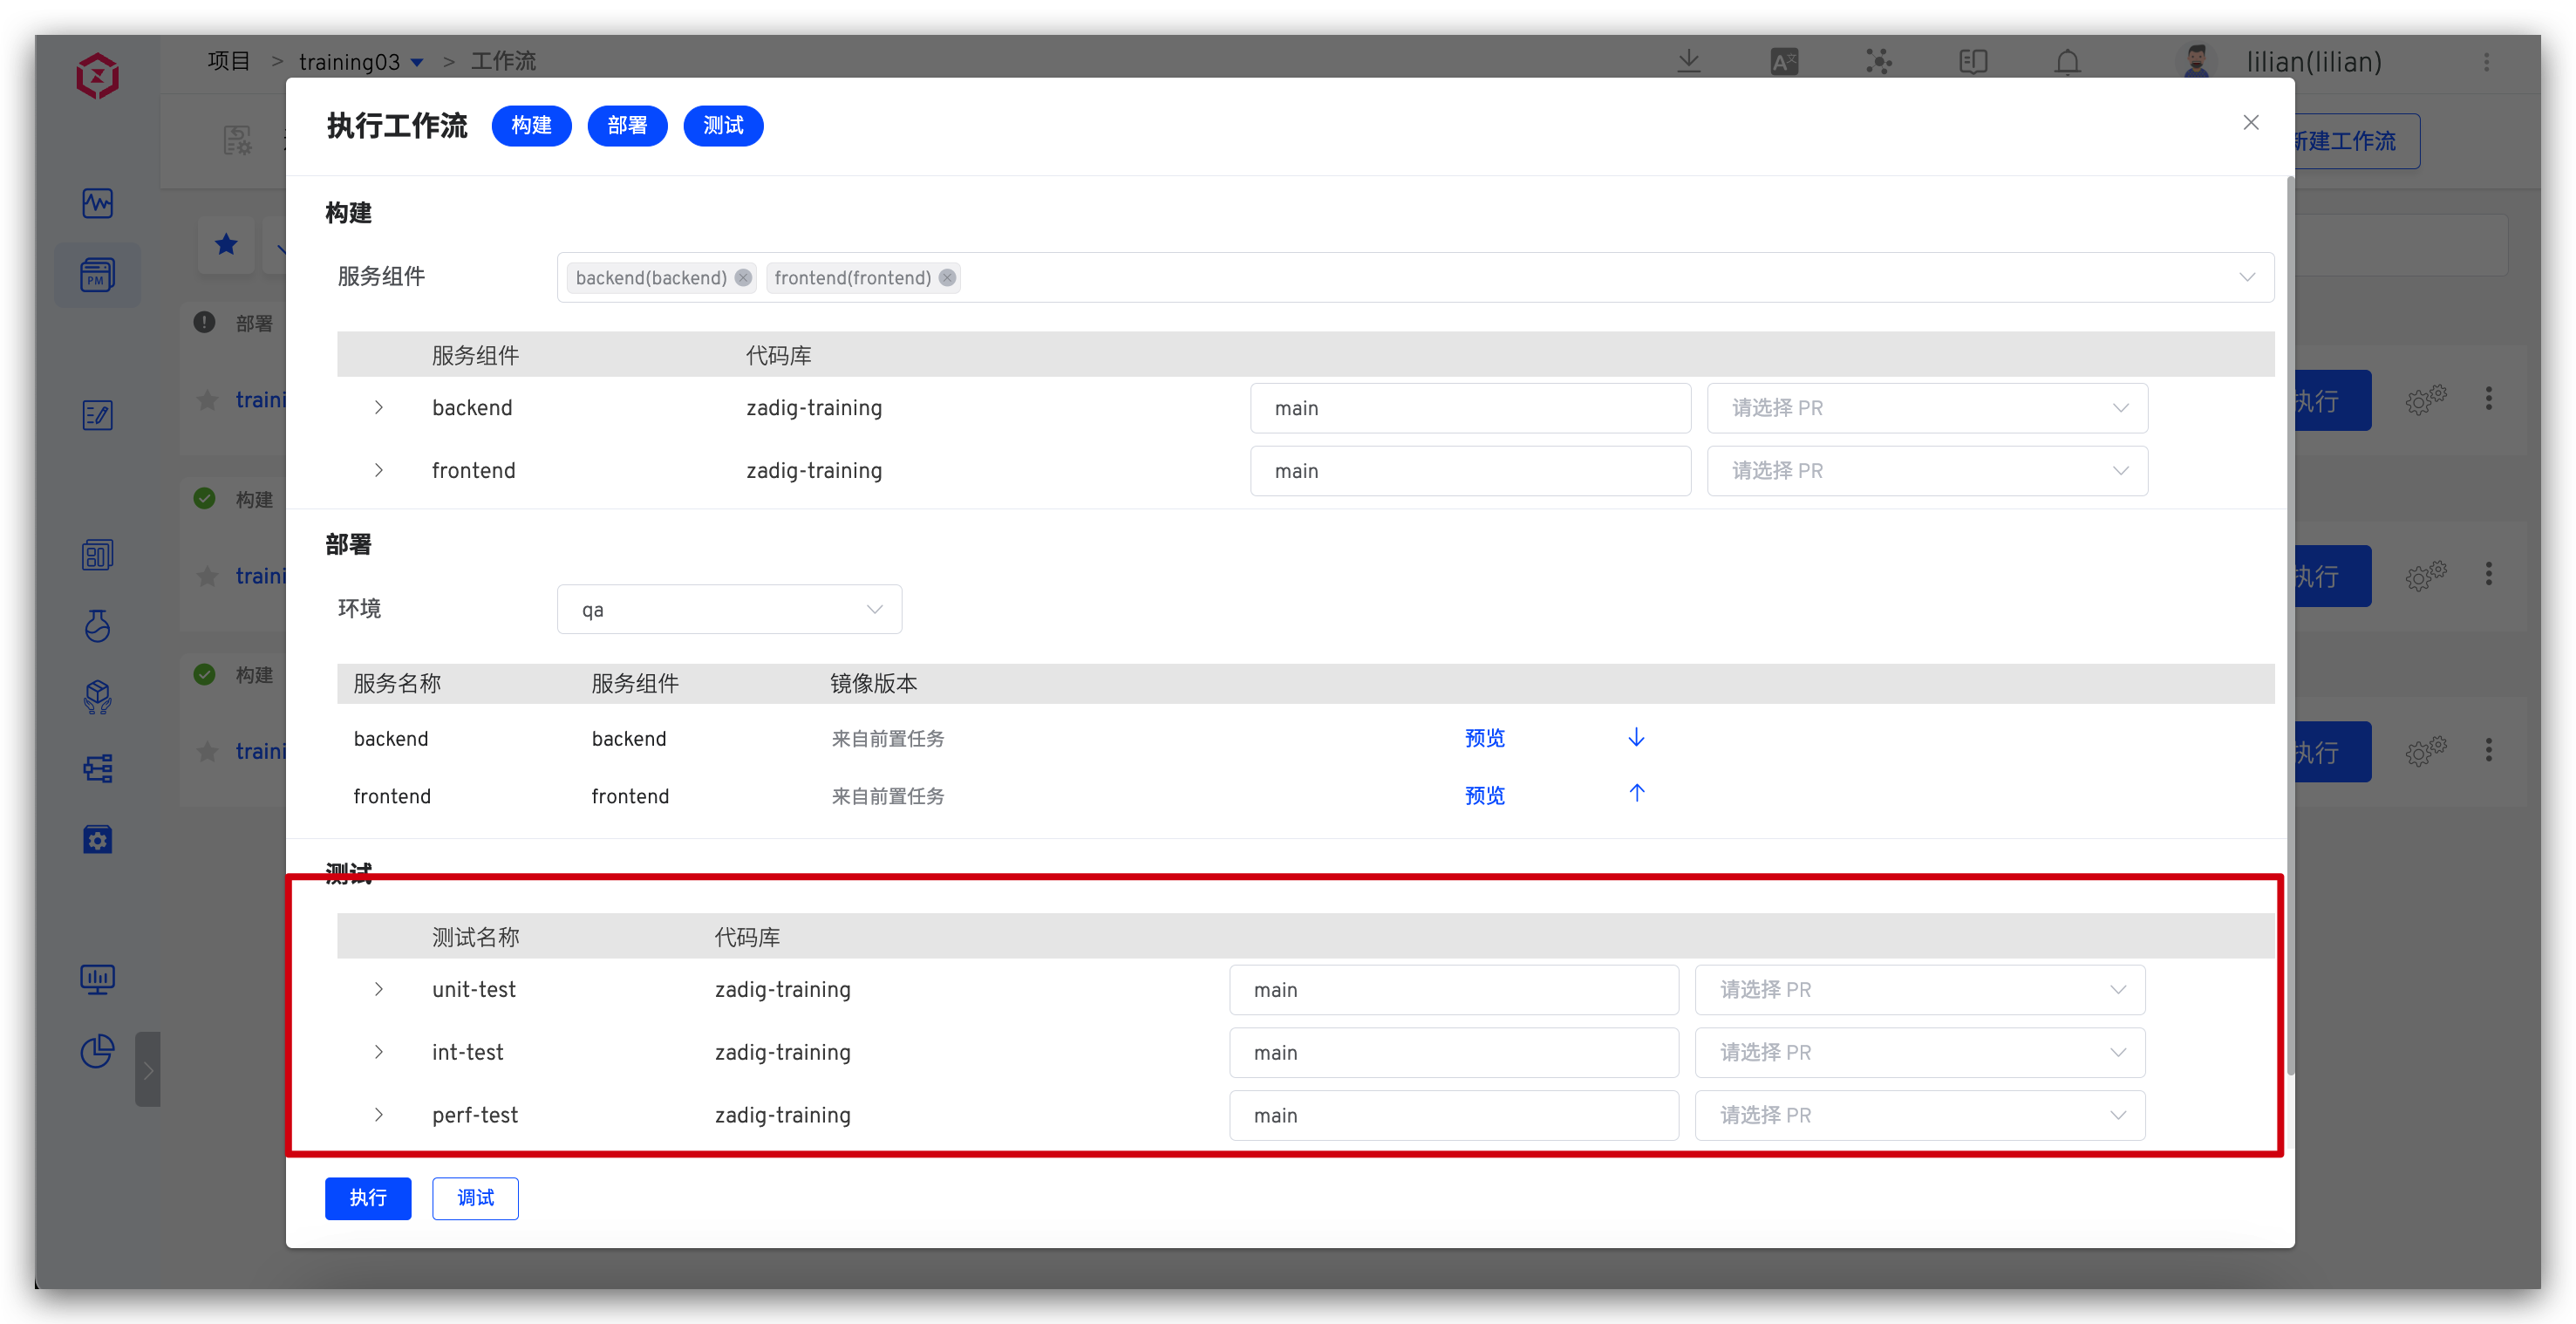
Task: Open the PR dropdown for frontend
Action: point(1927,471)
